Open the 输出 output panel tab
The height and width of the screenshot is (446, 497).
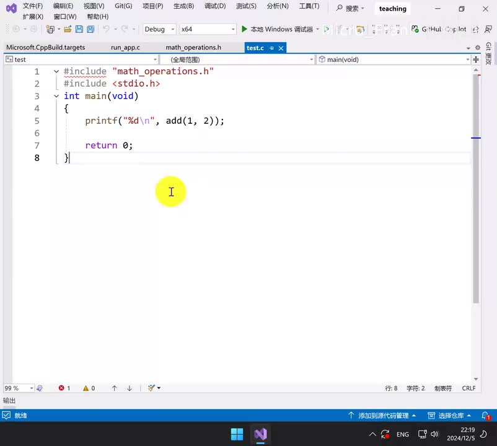[x=9, y=401]
